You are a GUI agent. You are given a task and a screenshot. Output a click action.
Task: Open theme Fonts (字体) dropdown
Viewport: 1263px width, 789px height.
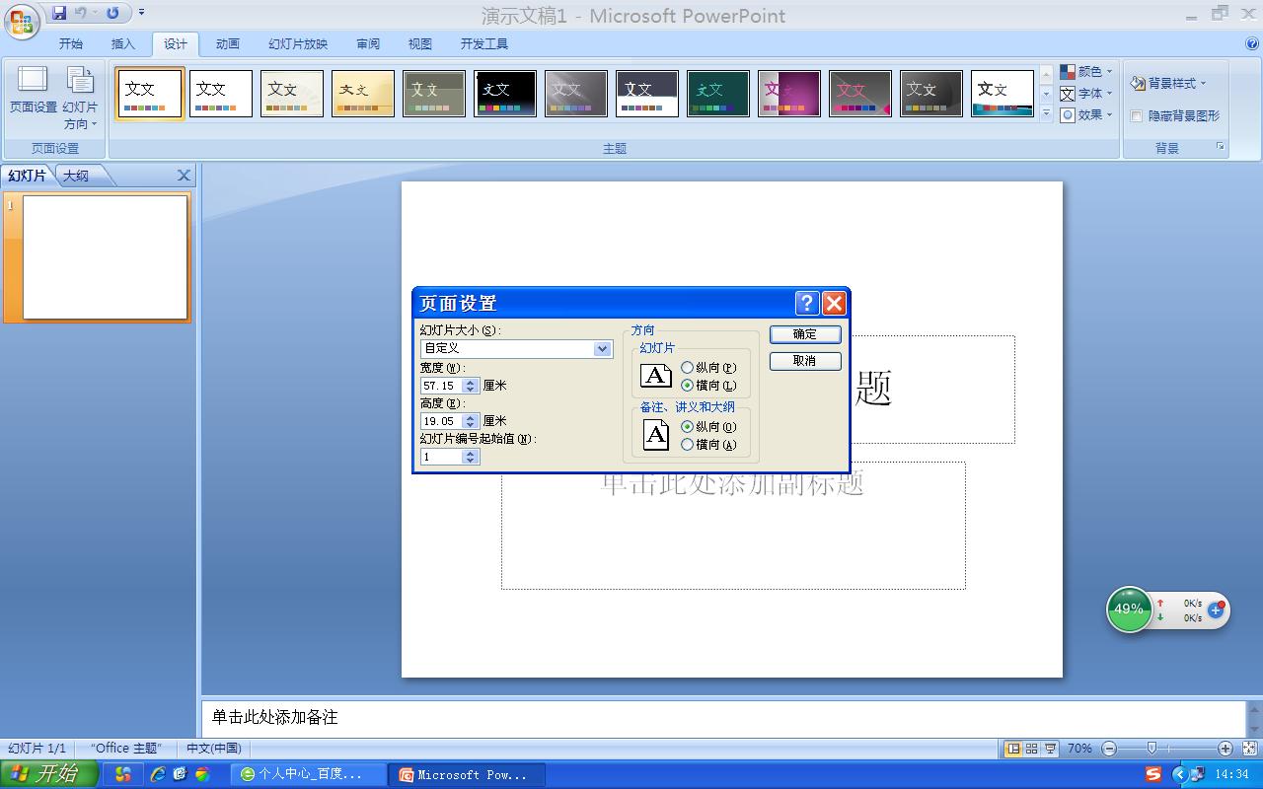click(x=1086, y=94)
